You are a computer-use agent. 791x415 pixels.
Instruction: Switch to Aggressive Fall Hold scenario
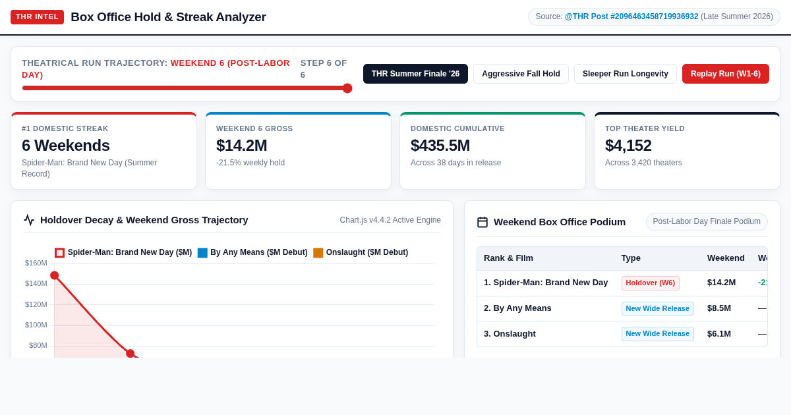tap(521, 74)
